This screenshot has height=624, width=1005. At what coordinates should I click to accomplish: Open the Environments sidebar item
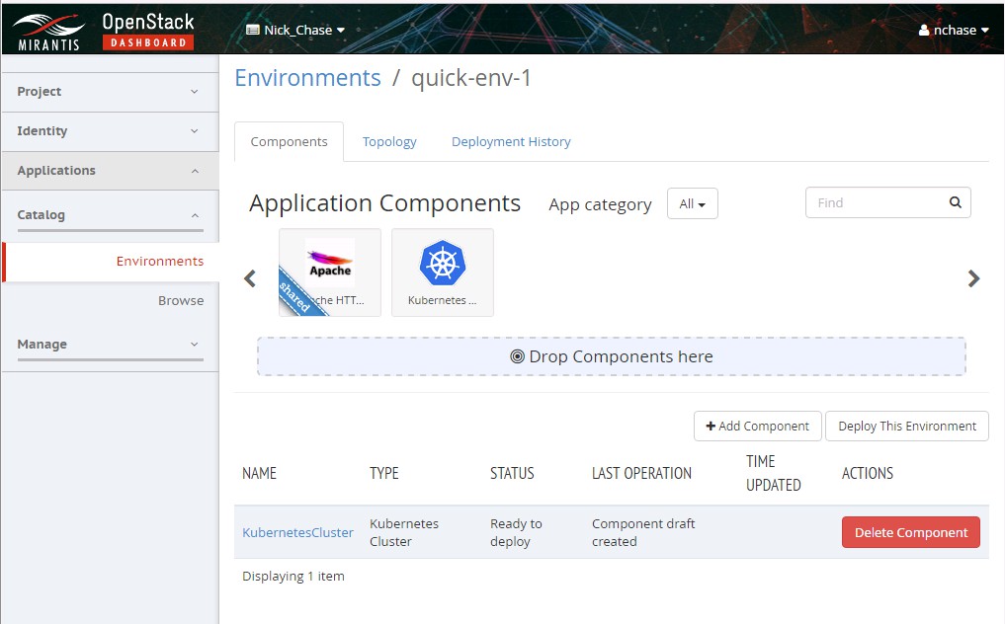pos(112,262)
